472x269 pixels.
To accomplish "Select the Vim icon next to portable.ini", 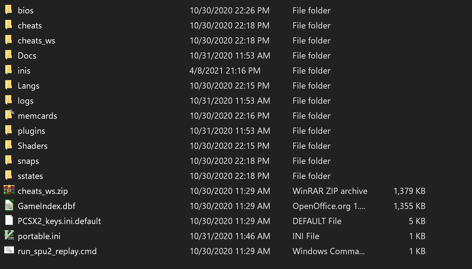I will pyautogui.click(x=9, y=236).
